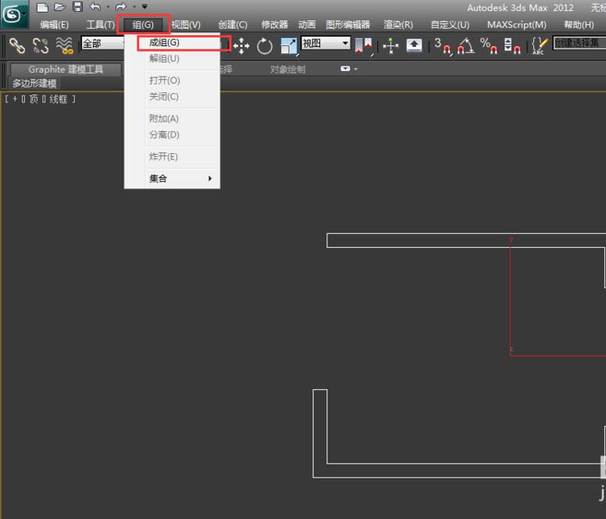
Task: Toggle the 3D Snaps button
Action: pyautogui.click(x=442, y=46)
